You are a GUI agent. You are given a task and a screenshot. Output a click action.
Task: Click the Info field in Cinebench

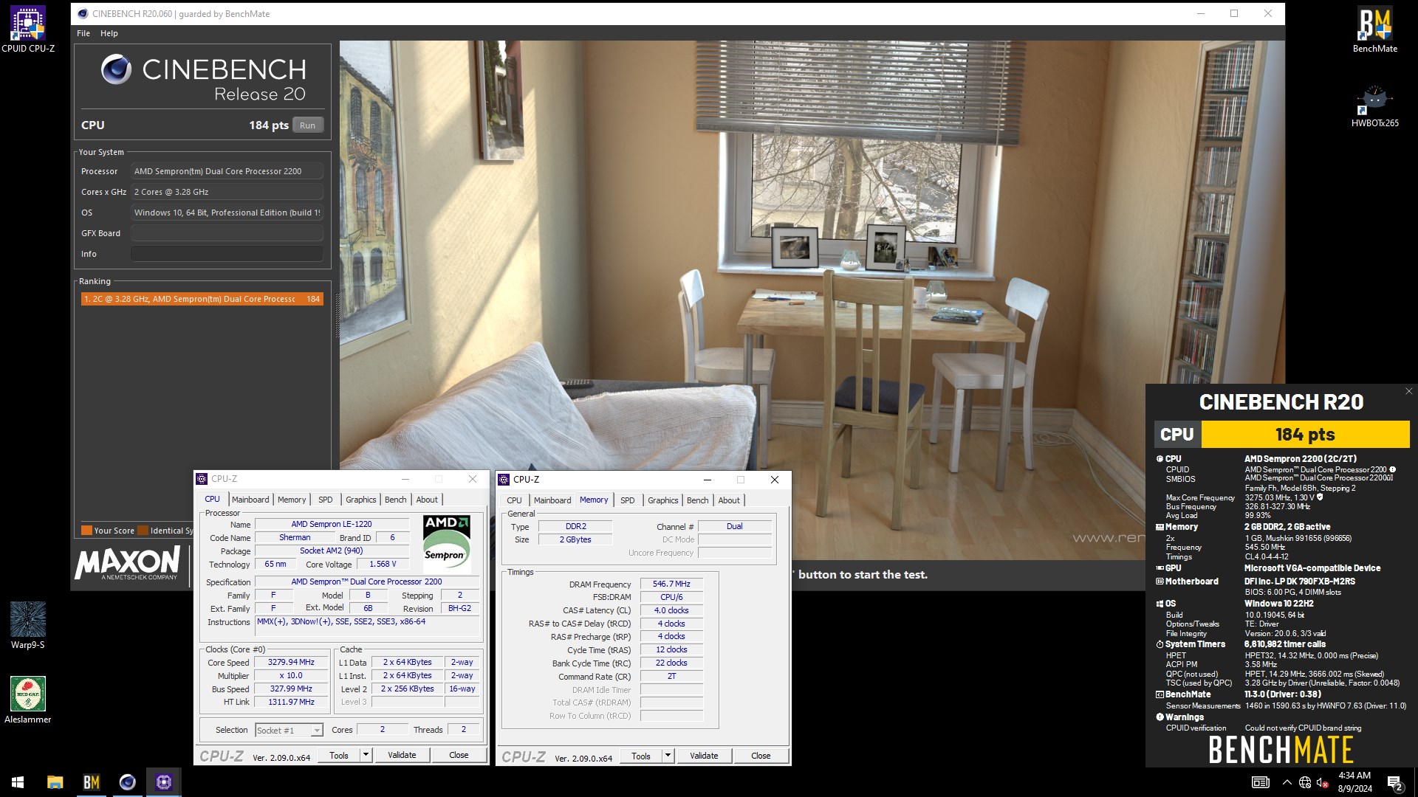pos(227,254)
